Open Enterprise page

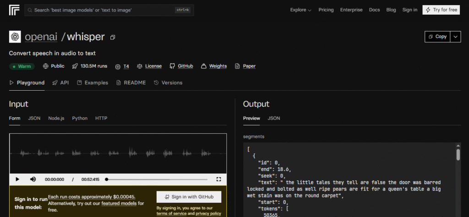coord(351,10)
